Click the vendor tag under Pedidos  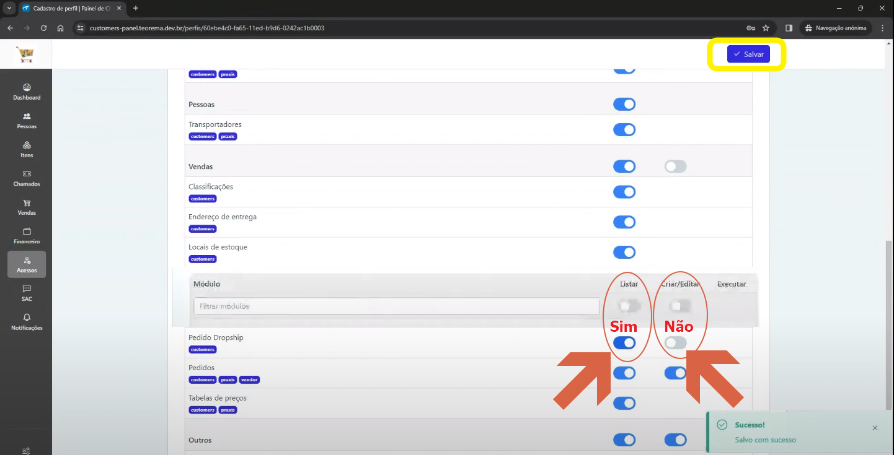(249, 379)
